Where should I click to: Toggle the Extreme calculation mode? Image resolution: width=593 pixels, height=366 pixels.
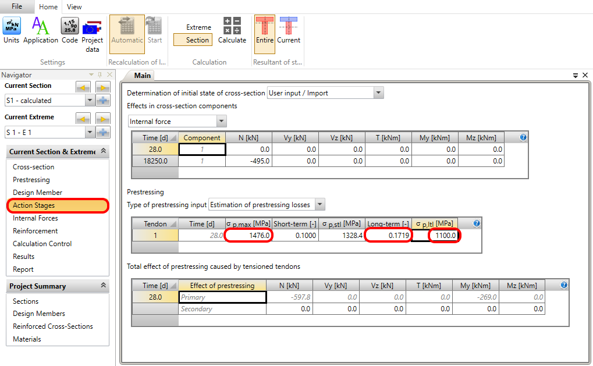[198, 27]
